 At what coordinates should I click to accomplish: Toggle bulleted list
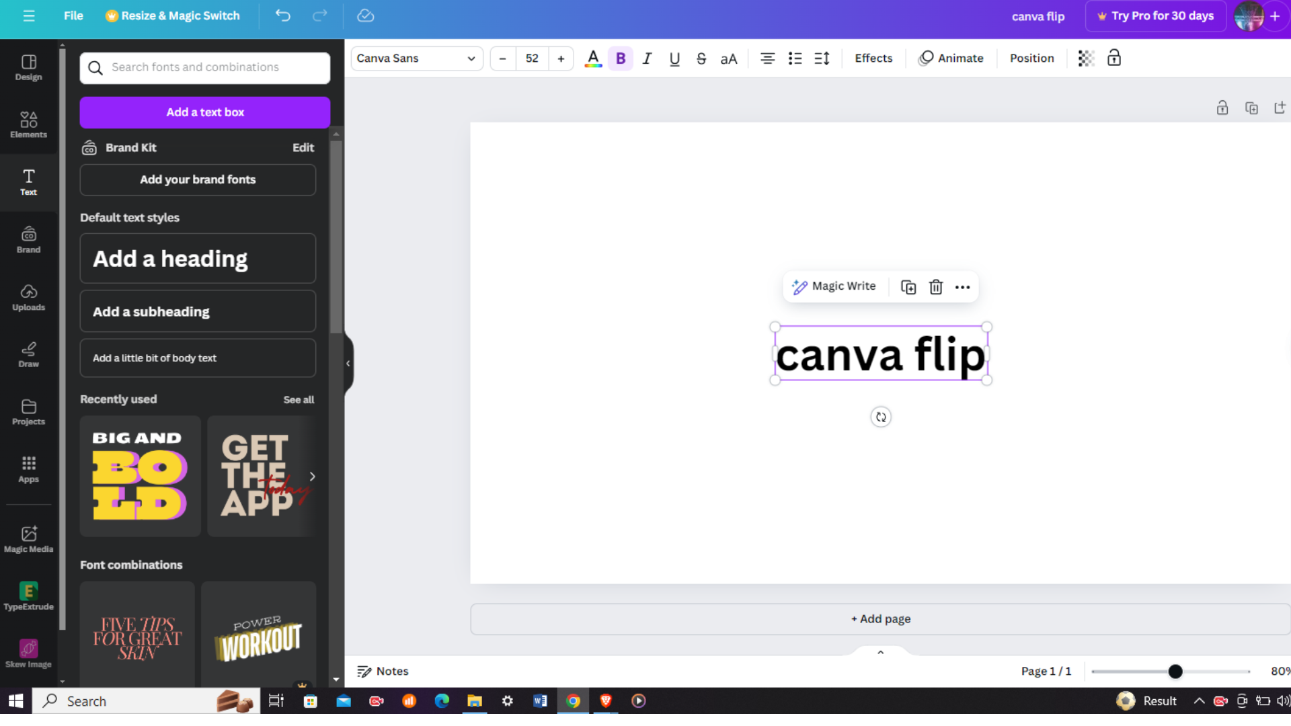click(795, 58)
